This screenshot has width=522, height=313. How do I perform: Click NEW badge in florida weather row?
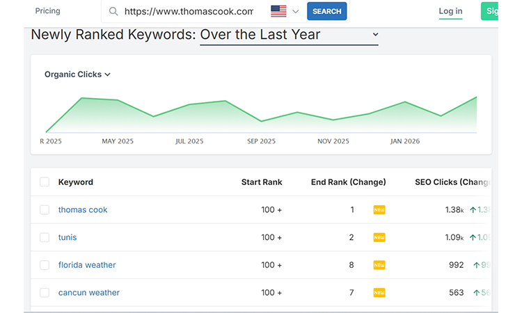379,265
